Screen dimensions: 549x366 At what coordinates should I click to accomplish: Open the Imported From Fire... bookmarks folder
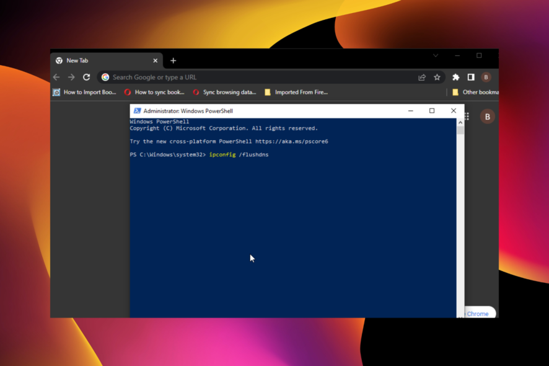tap(296, 92)
